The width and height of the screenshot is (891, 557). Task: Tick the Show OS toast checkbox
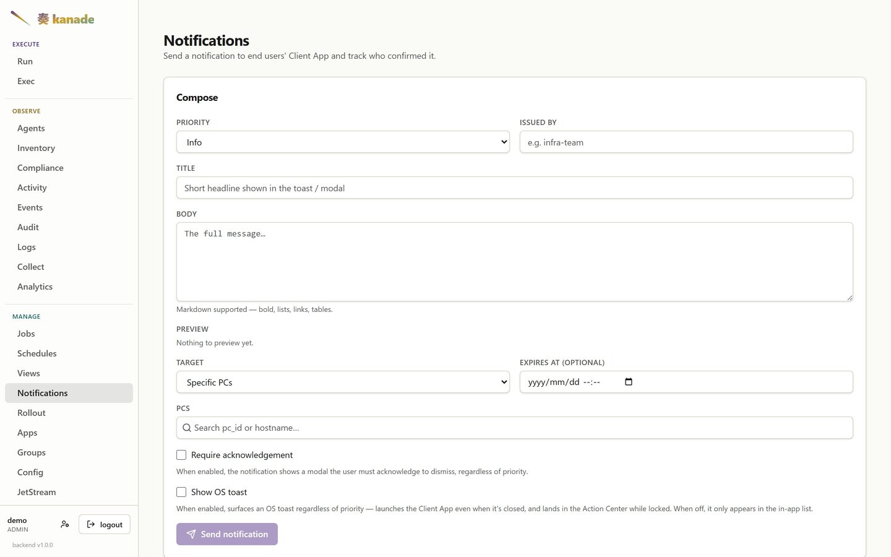coord(181,492)
